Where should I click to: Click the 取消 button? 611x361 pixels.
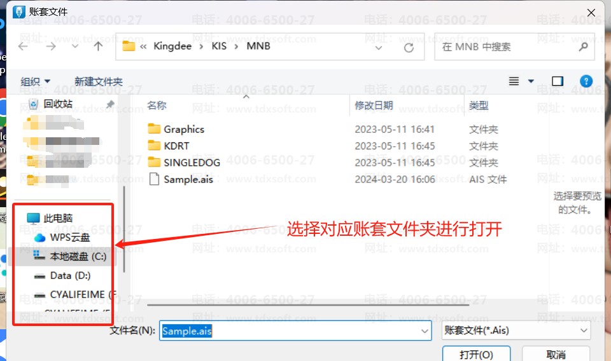555,354
